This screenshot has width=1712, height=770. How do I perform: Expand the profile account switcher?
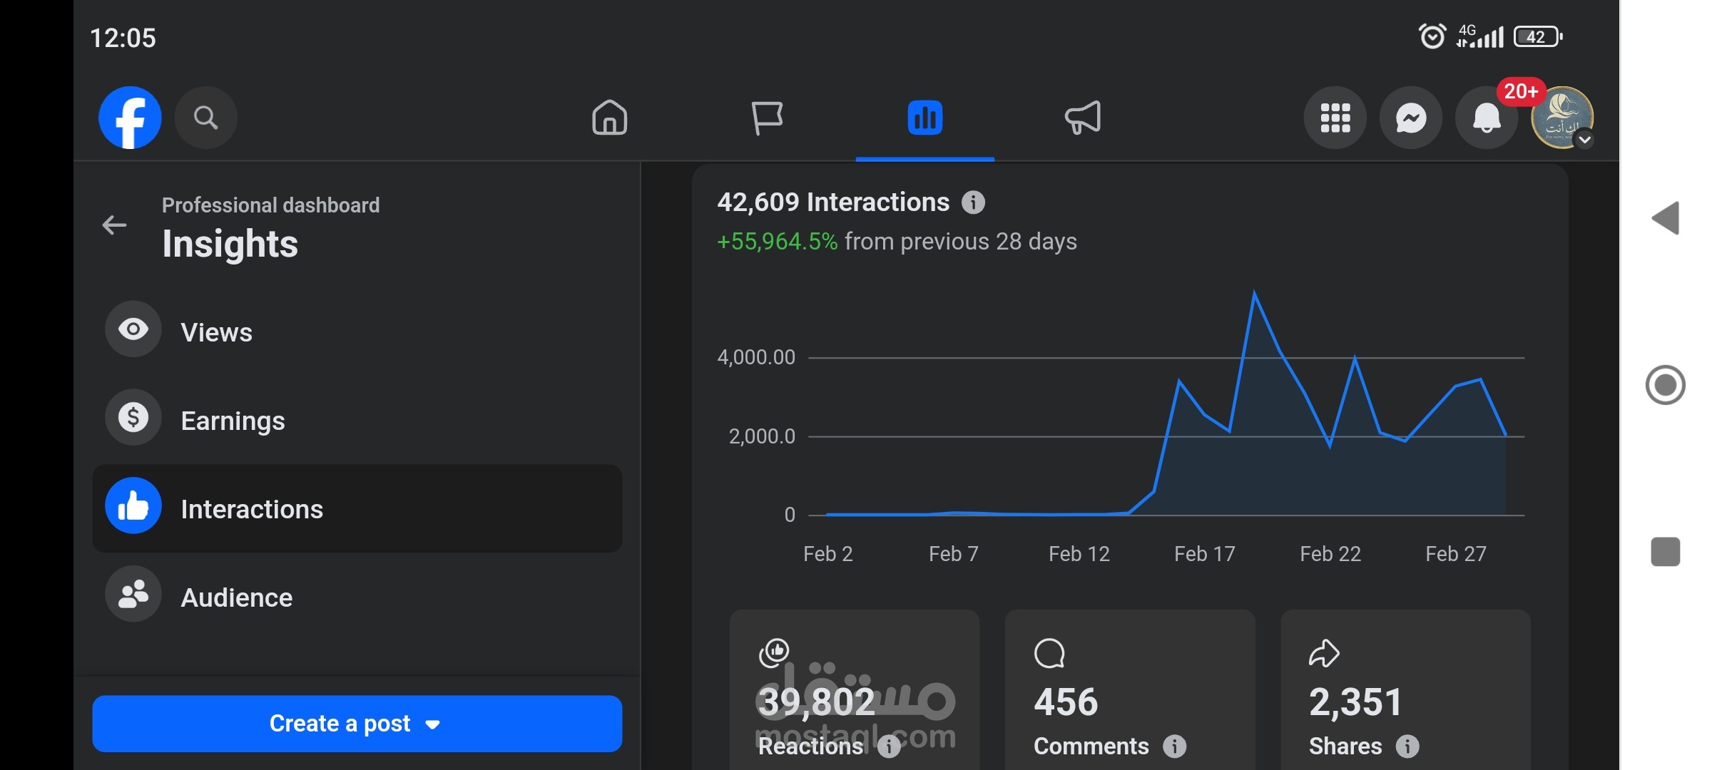pyautogui.click(x=1584, y=140)
